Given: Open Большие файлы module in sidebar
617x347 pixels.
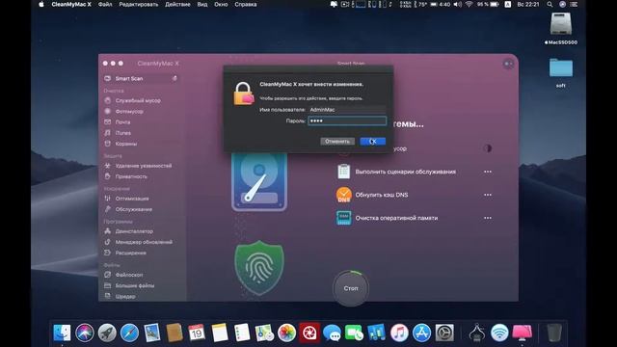Looking at the screenshot, I should click(130, 285).
